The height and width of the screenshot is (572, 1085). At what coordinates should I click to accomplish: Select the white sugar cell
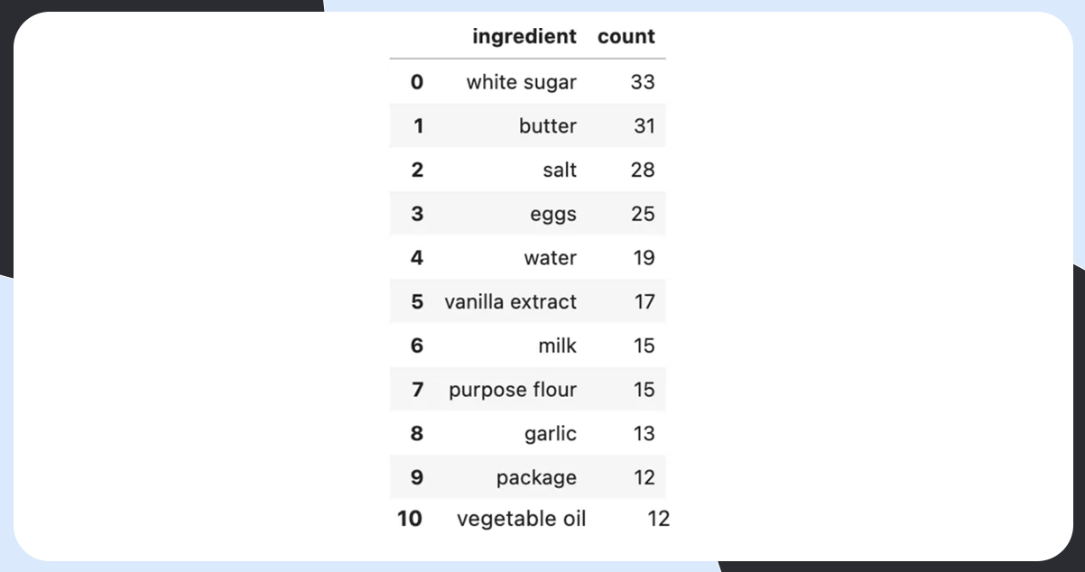pos(521,82)
